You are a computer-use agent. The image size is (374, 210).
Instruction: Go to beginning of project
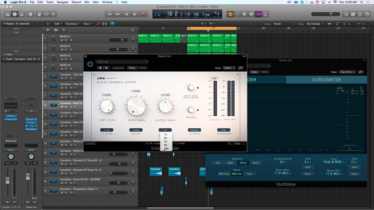pos(126,14)
